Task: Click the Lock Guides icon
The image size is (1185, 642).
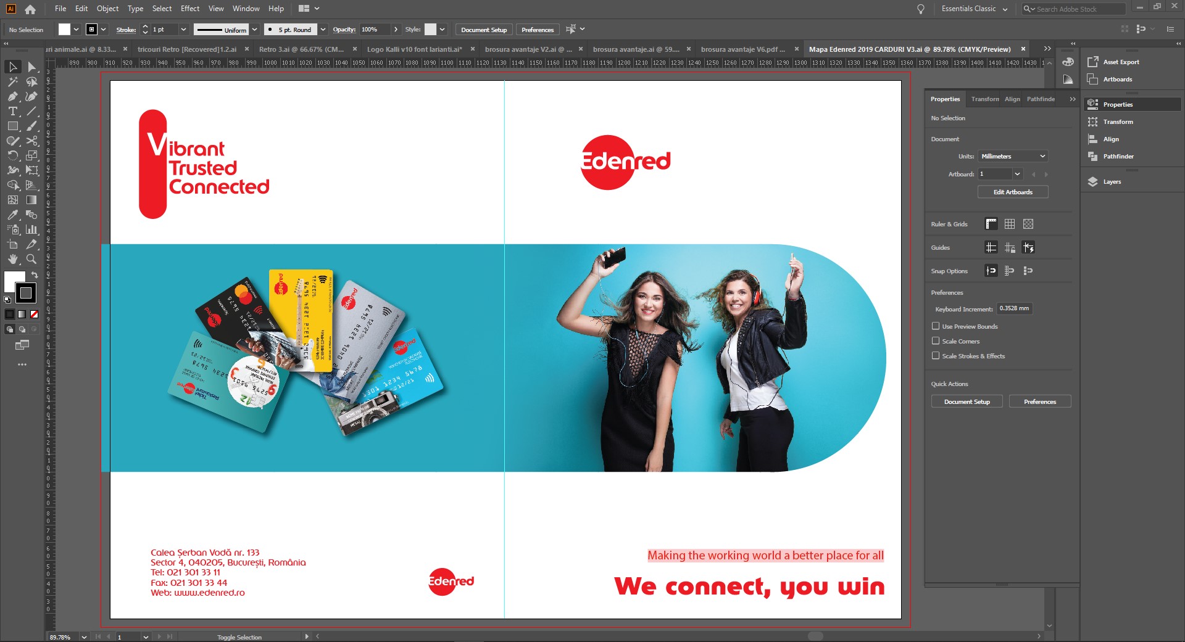Action: click(x=1010, y=247)
